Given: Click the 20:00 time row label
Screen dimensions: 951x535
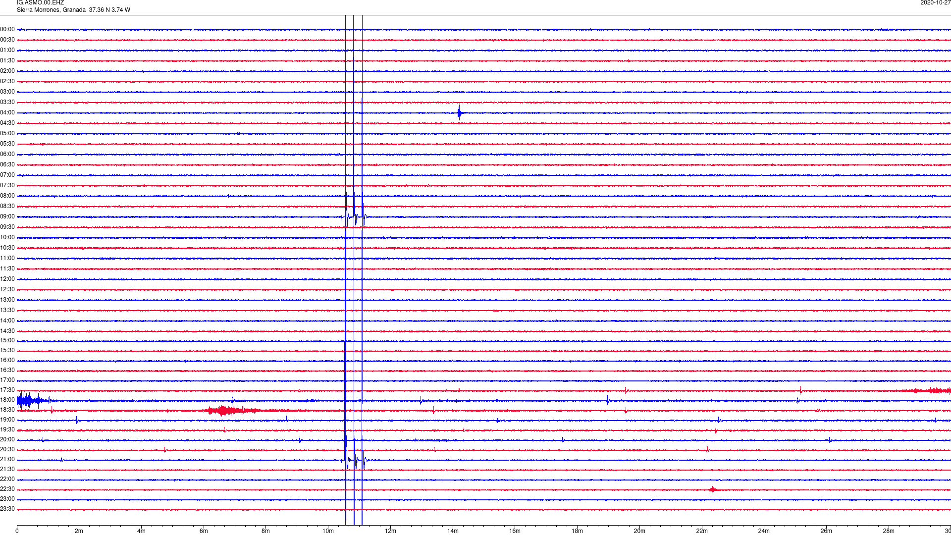Looking at the screenshot, I should tap(7, 440).
